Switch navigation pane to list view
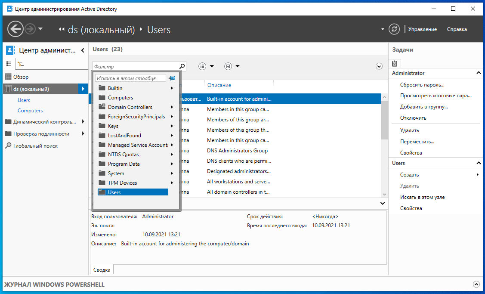The image size is (485, 294). (9, 64)
